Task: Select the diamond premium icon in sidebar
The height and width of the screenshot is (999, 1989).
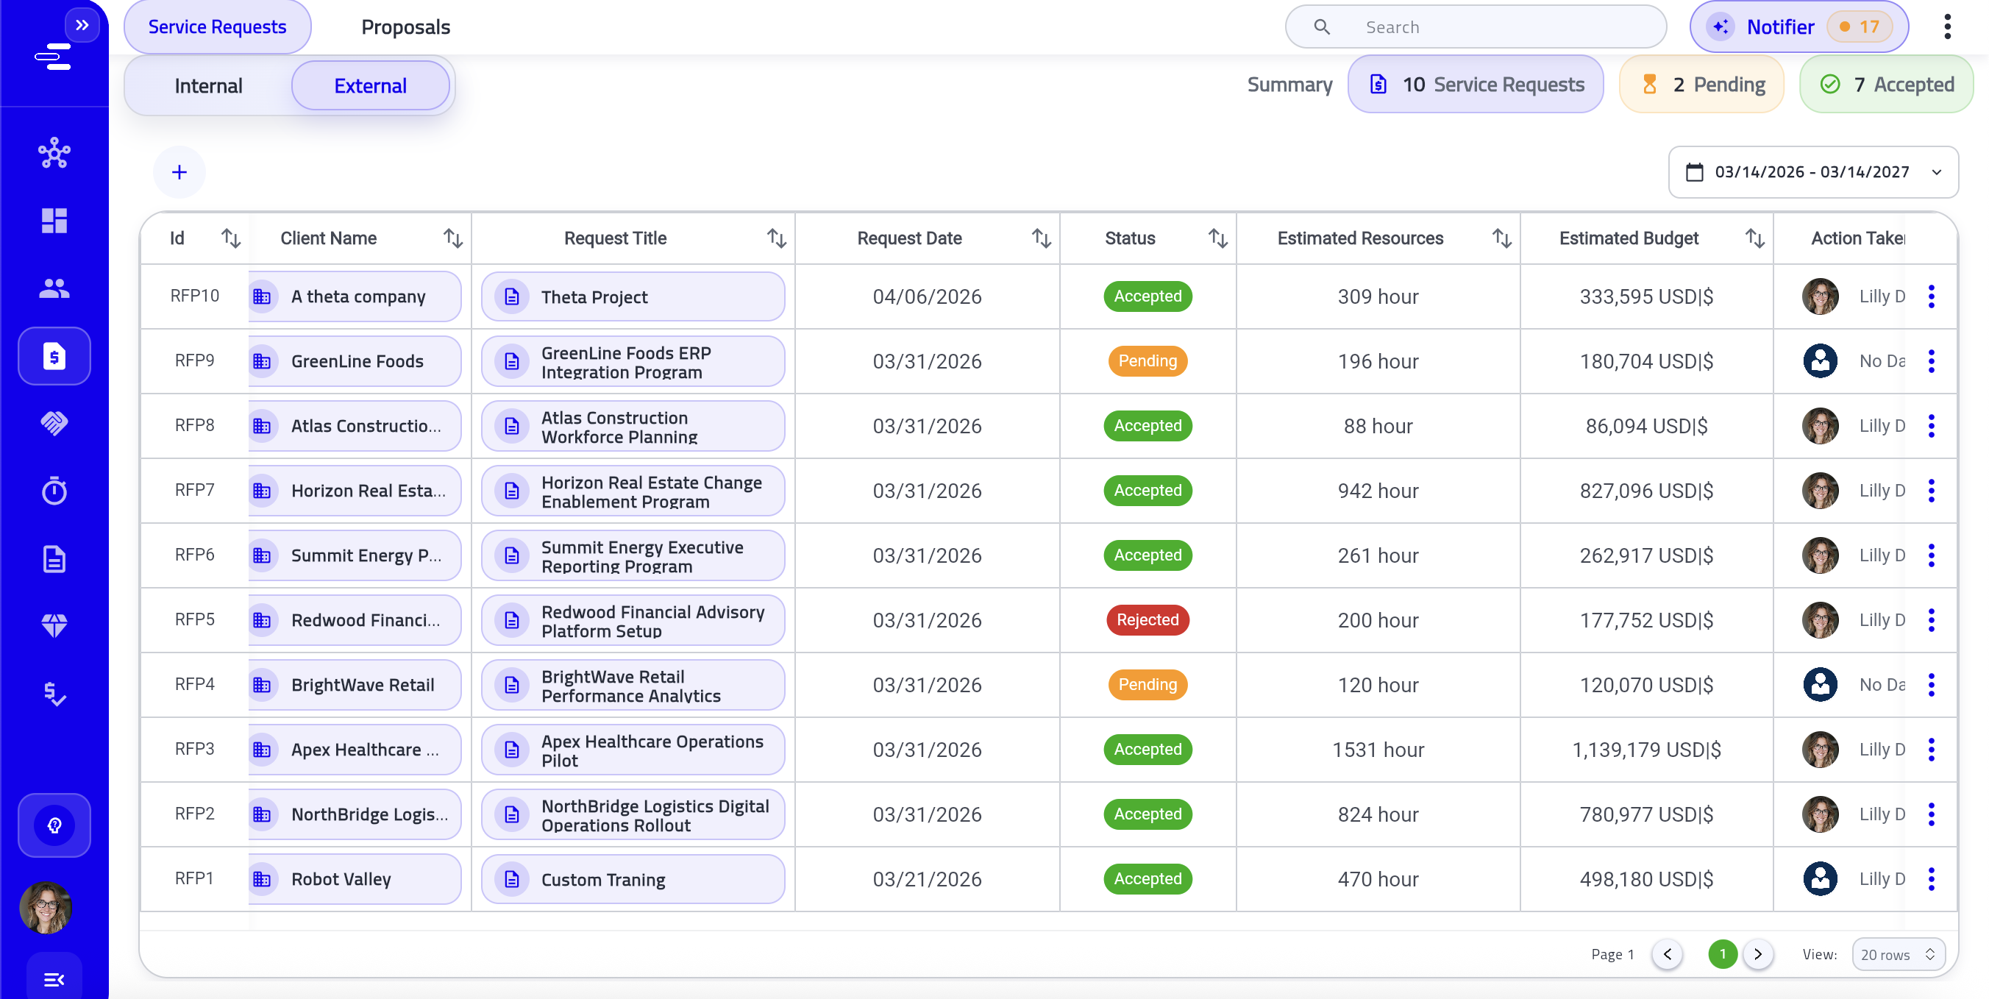Action: [x=54, y=625]
